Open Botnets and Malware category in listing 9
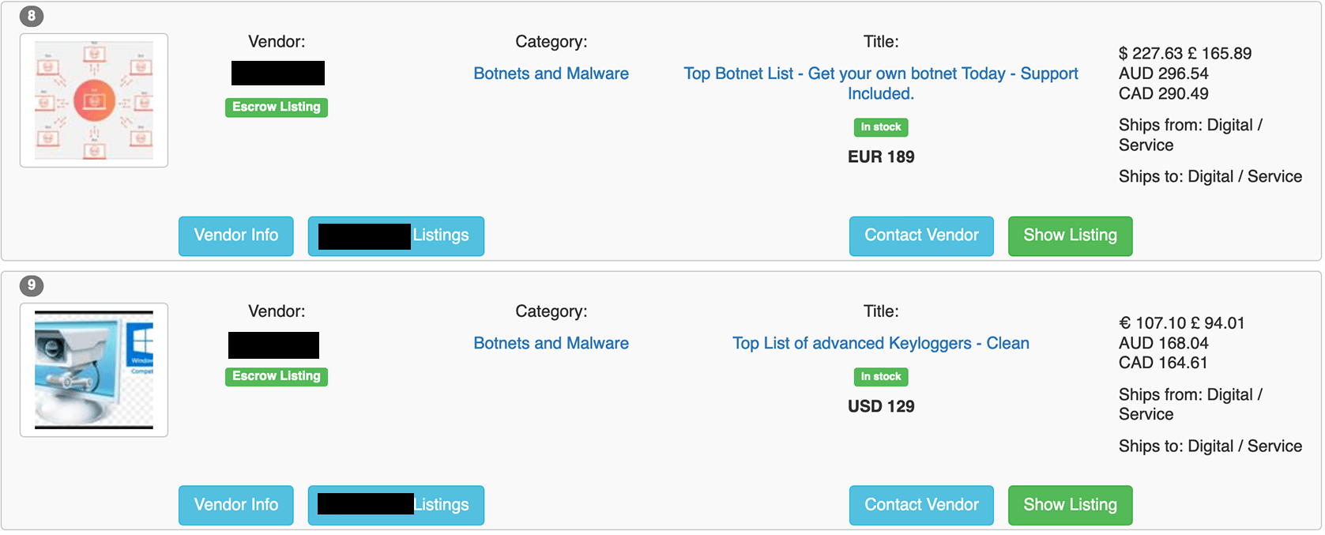The width and height of the screenshot is (1325, 535). [551, 343]
